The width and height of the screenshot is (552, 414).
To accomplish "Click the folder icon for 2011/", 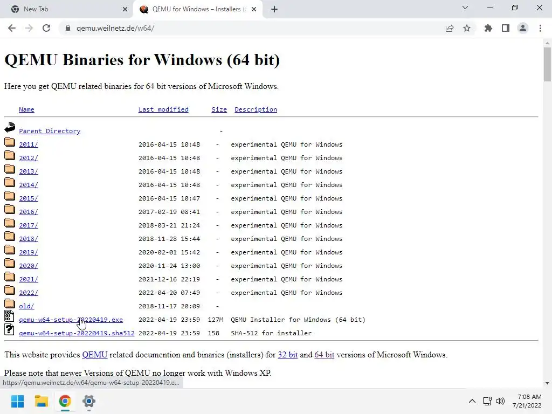I will 10,142.
